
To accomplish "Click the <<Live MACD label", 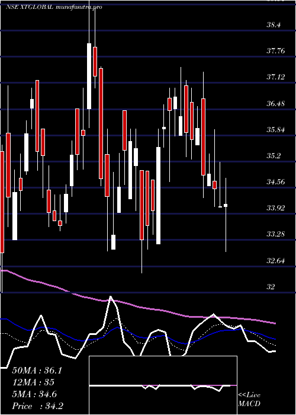I will [x=249, y=400].
